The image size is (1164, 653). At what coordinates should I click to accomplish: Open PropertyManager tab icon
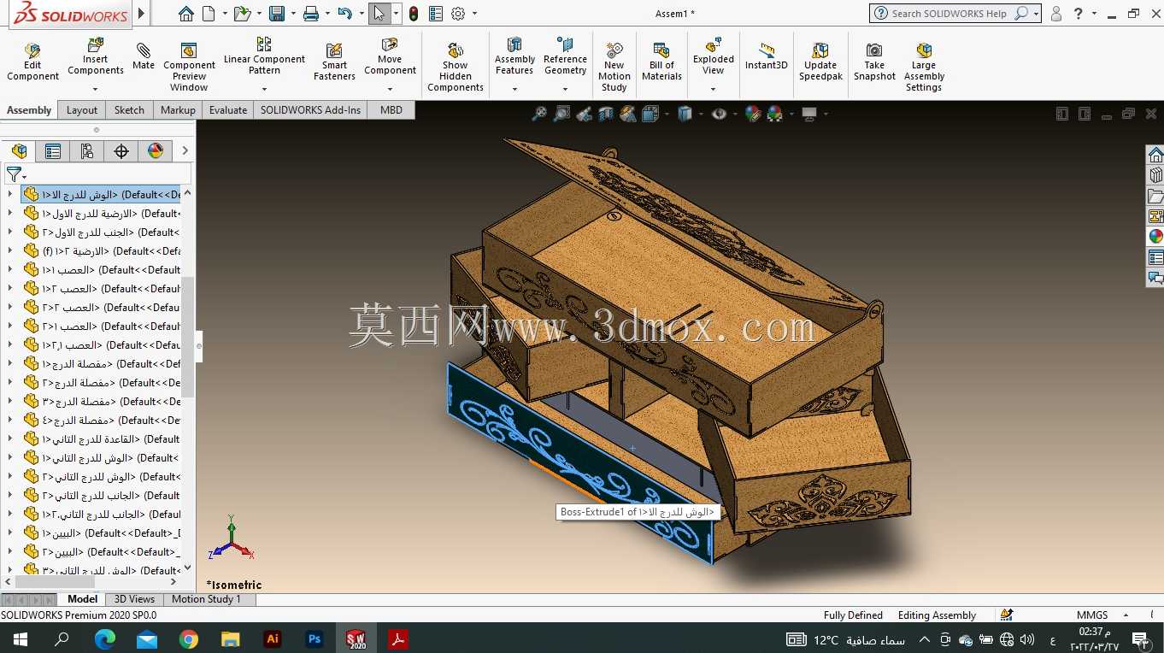point(53,151)
